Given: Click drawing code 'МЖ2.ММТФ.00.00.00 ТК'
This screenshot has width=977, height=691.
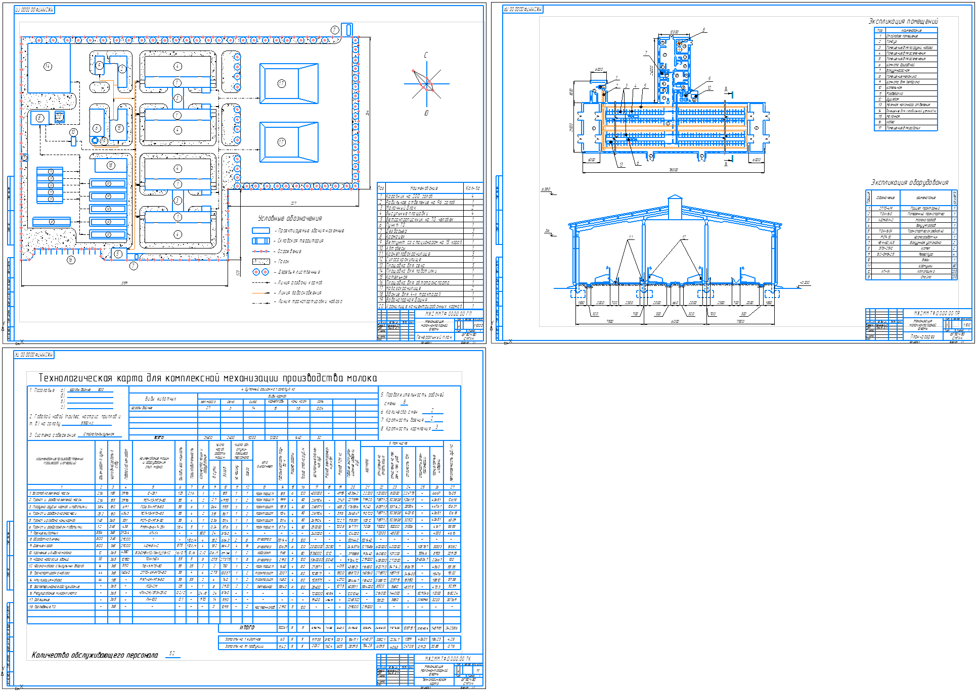Looking at the screenshot, I should click(448, 659).
